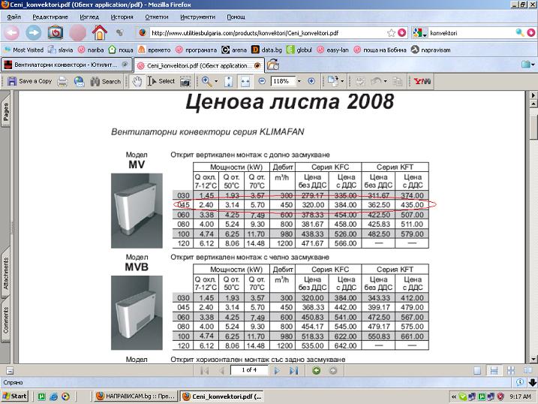Screen dimensions: 538x404
Task: Take a snapshot with the camera tool
Action: point(186,81)
